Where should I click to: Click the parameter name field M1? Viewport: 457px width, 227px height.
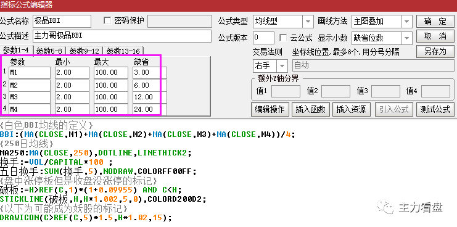click(30, 73)
